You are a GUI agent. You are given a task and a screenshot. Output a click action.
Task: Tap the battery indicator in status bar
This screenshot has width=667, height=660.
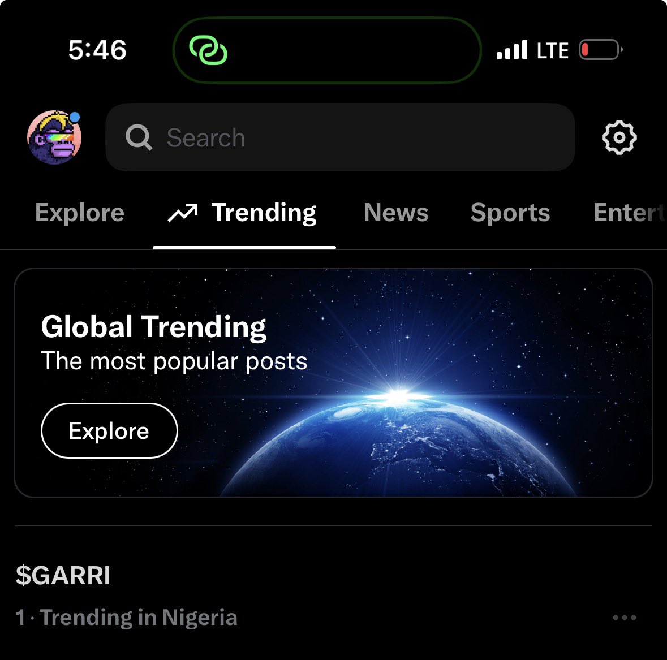click(x=600, y=50)
